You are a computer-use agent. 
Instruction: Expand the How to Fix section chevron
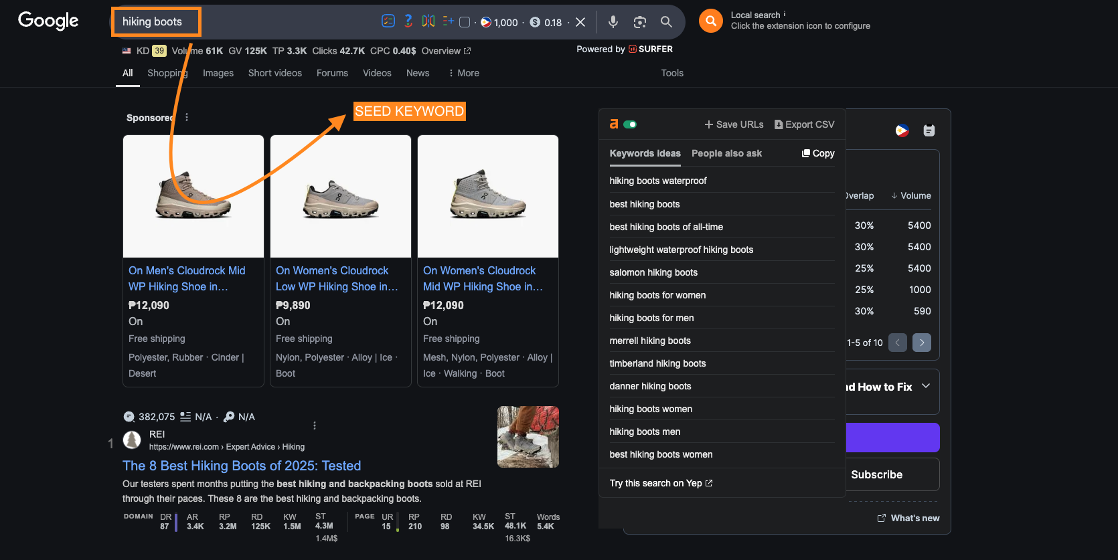(x=926, y=386)
